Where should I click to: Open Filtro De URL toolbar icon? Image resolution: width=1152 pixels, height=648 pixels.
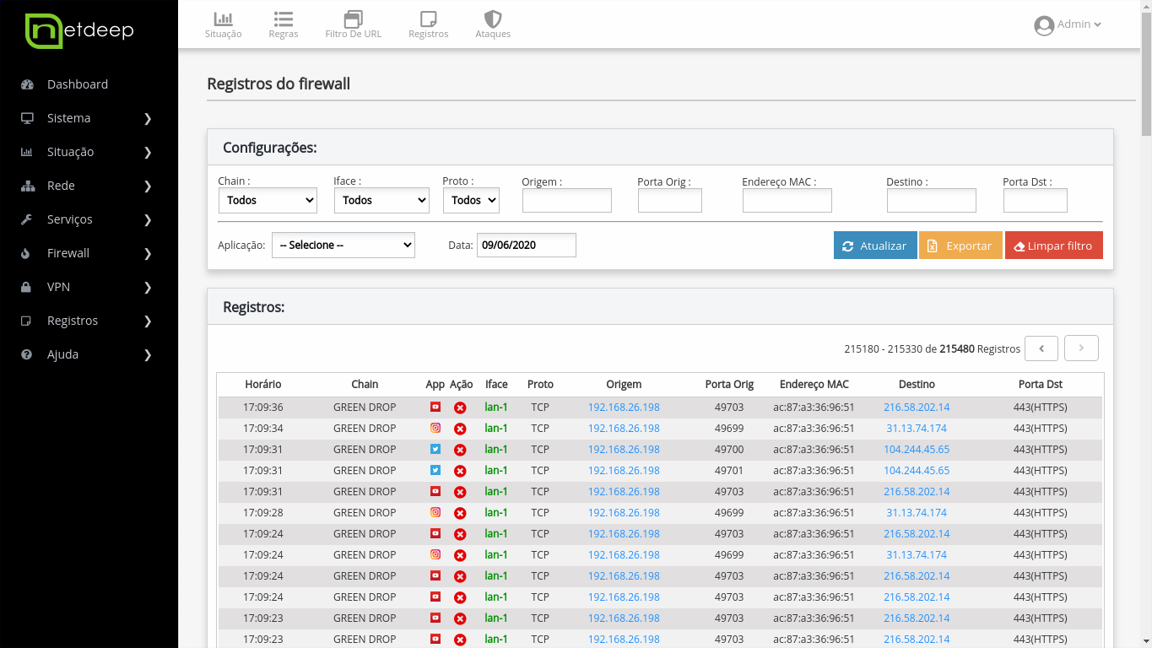coord(353,19)
